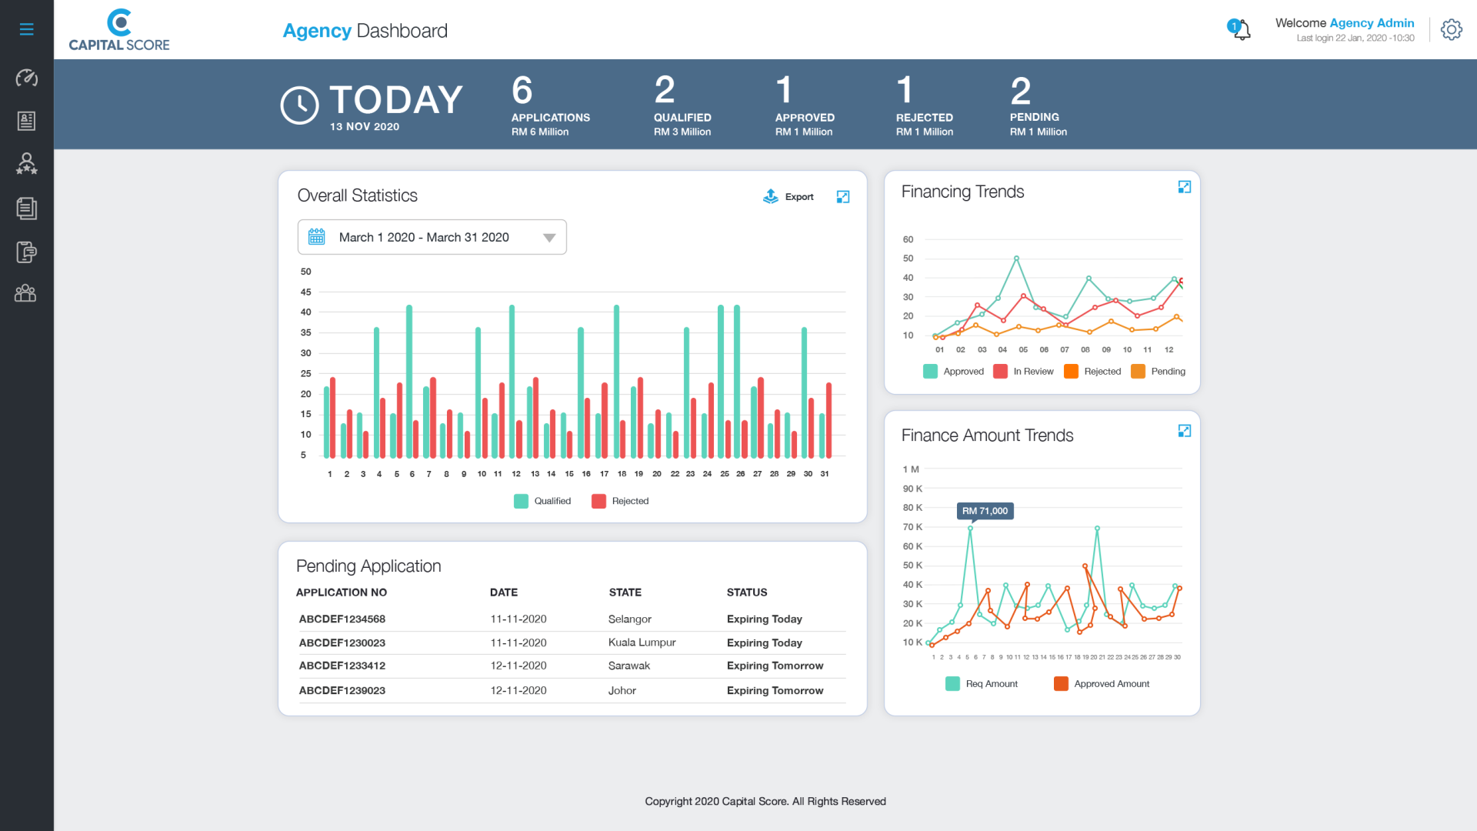Screen dimensions: 1477x831
Task: Toggle the Approved legend in Financing Trends
Action: pyautogui.click(x=953, y=371)
